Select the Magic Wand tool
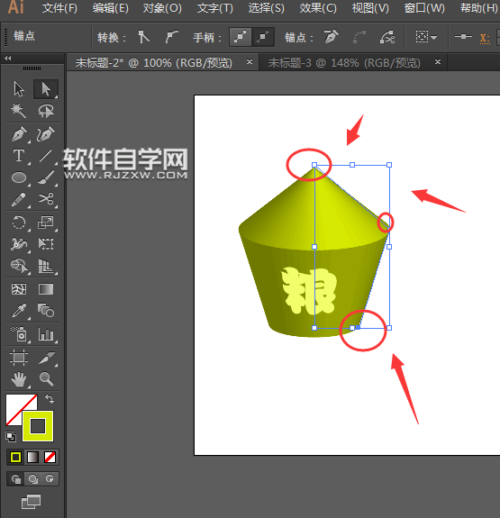Screen dimensions: 500x518 pyautogui.click(x=19, y=111)
